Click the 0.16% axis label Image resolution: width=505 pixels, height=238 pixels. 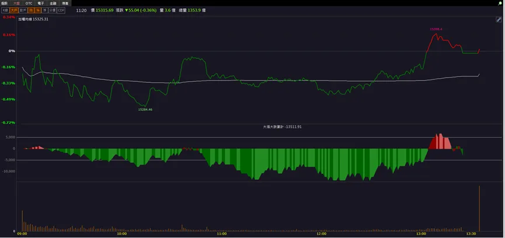[x=9, y=35]
